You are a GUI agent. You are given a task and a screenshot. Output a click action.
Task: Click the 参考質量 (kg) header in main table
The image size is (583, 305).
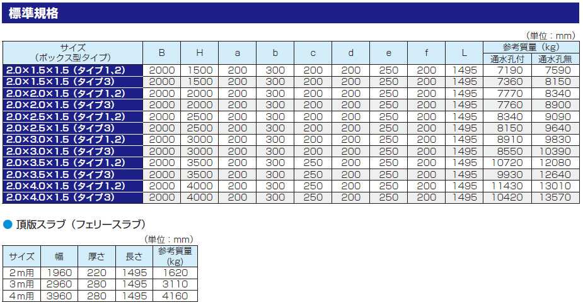531,47
